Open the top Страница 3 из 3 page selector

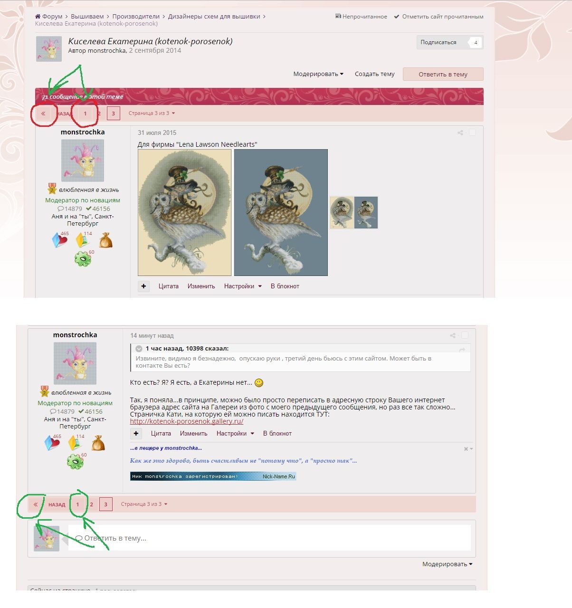pos(152,114)
